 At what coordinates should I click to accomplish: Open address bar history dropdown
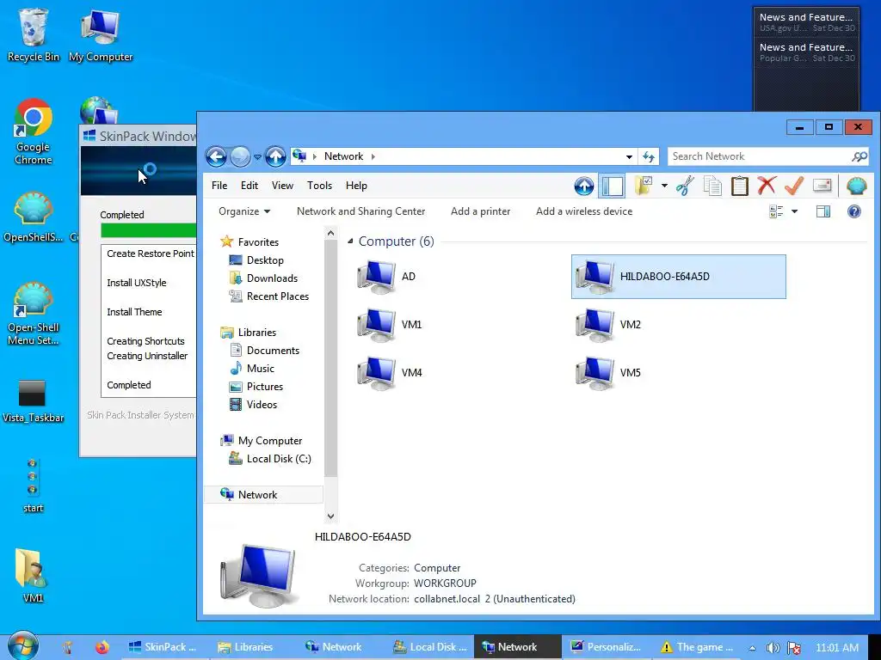click(629, 156)
